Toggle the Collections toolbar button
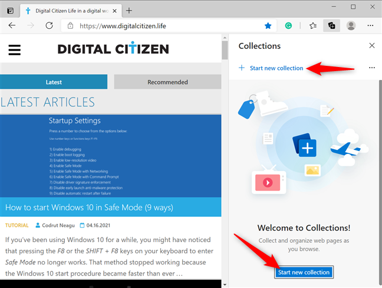This screenshot has width=382, height=288. click(x=331, y=26)
